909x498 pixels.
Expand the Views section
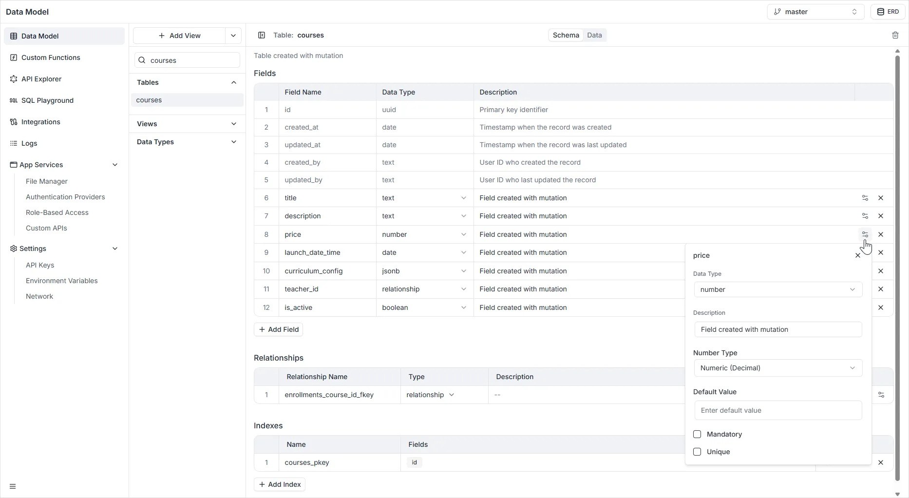click(x=187, y=124)
